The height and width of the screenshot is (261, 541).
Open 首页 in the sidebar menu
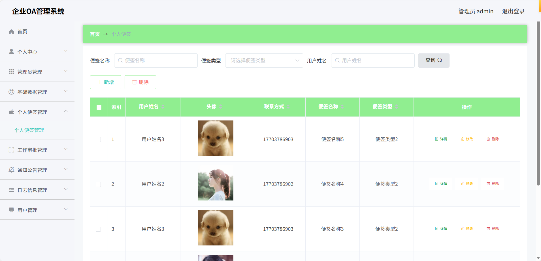point(37,32)
